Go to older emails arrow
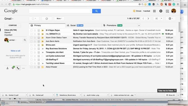 pos(148,19)
